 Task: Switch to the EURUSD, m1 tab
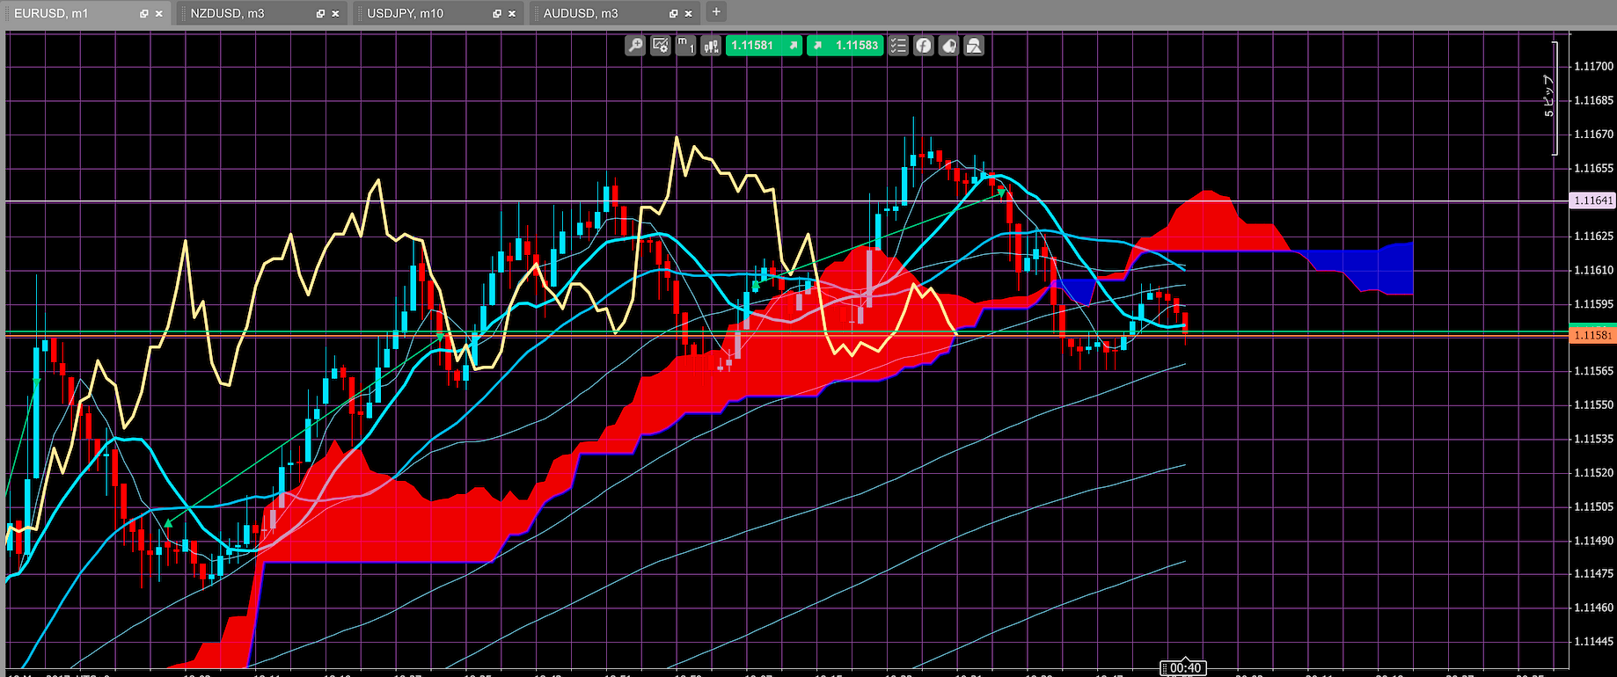pyautogui.click(x=86, y=13)
